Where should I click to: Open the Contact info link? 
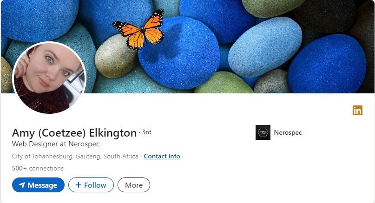click(x=162, y=156)
